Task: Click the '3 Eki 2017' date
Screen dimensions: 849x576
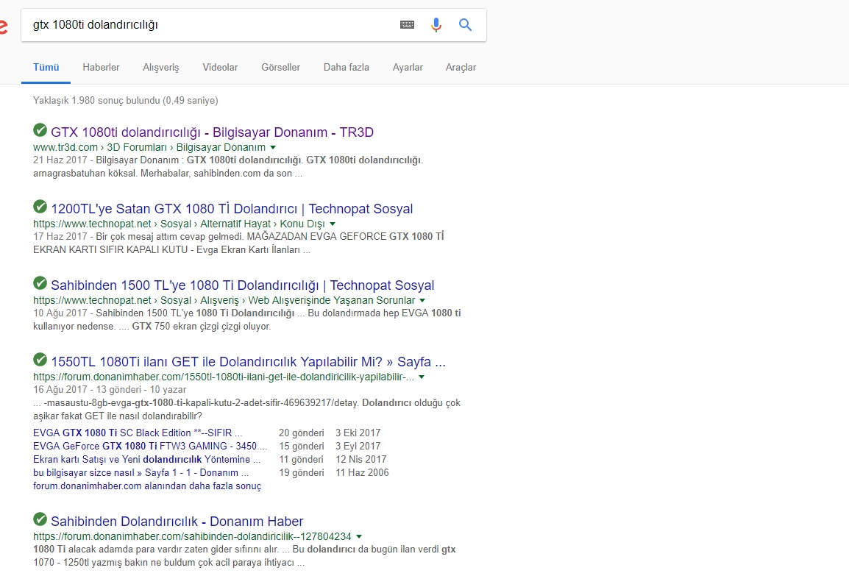Action: [358, 433]
